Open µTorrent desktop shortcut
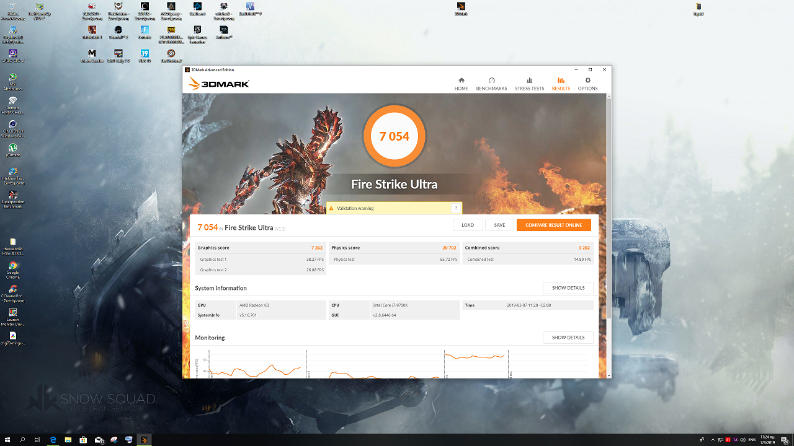Screen dimensions: 794x446 tap(12, 151)
